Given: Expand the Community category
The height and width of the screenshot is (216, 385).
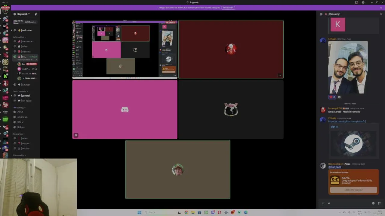Looking at the screenshot, I should (19, 155).
